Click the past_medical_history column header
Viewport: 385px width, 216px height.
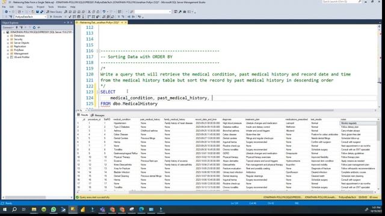(x=150, y=119)
